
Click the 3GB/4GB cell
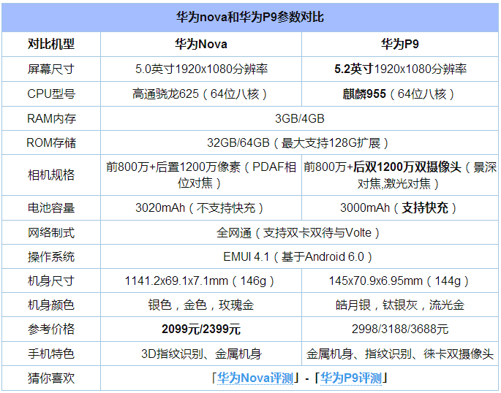pos(299,118)
